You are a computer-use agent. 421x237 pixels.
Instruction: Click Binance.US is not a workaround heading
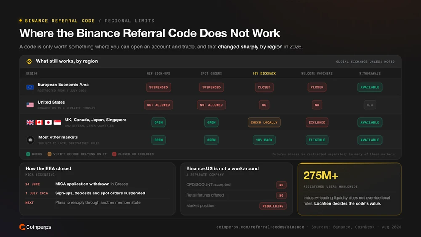pyautogui.click(x=223, y=168)
